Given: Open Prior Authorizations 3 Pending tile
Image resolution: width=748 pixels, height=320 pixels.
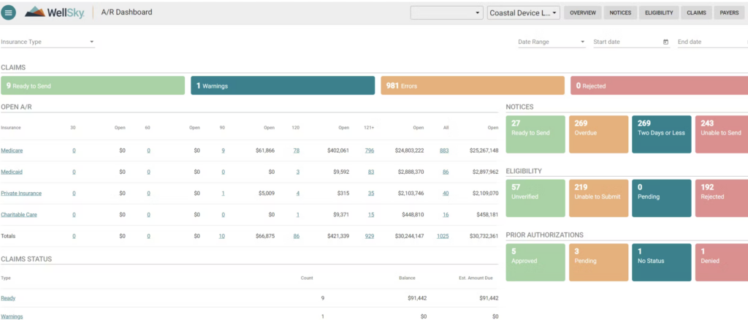Looking at the screenshot, I should 599,262.
